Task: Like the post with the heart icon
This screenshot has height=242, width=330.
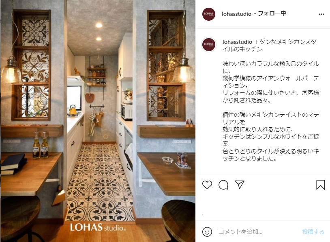Action: click(x=207, y=185)
